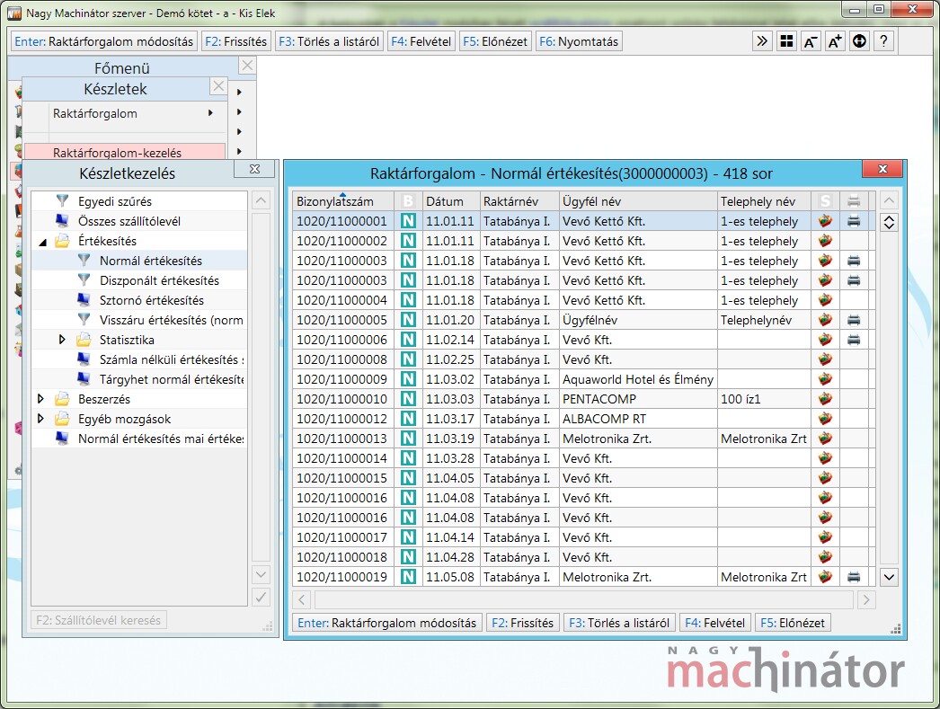Expand the Beszerzés folder

tap(41, 399)
